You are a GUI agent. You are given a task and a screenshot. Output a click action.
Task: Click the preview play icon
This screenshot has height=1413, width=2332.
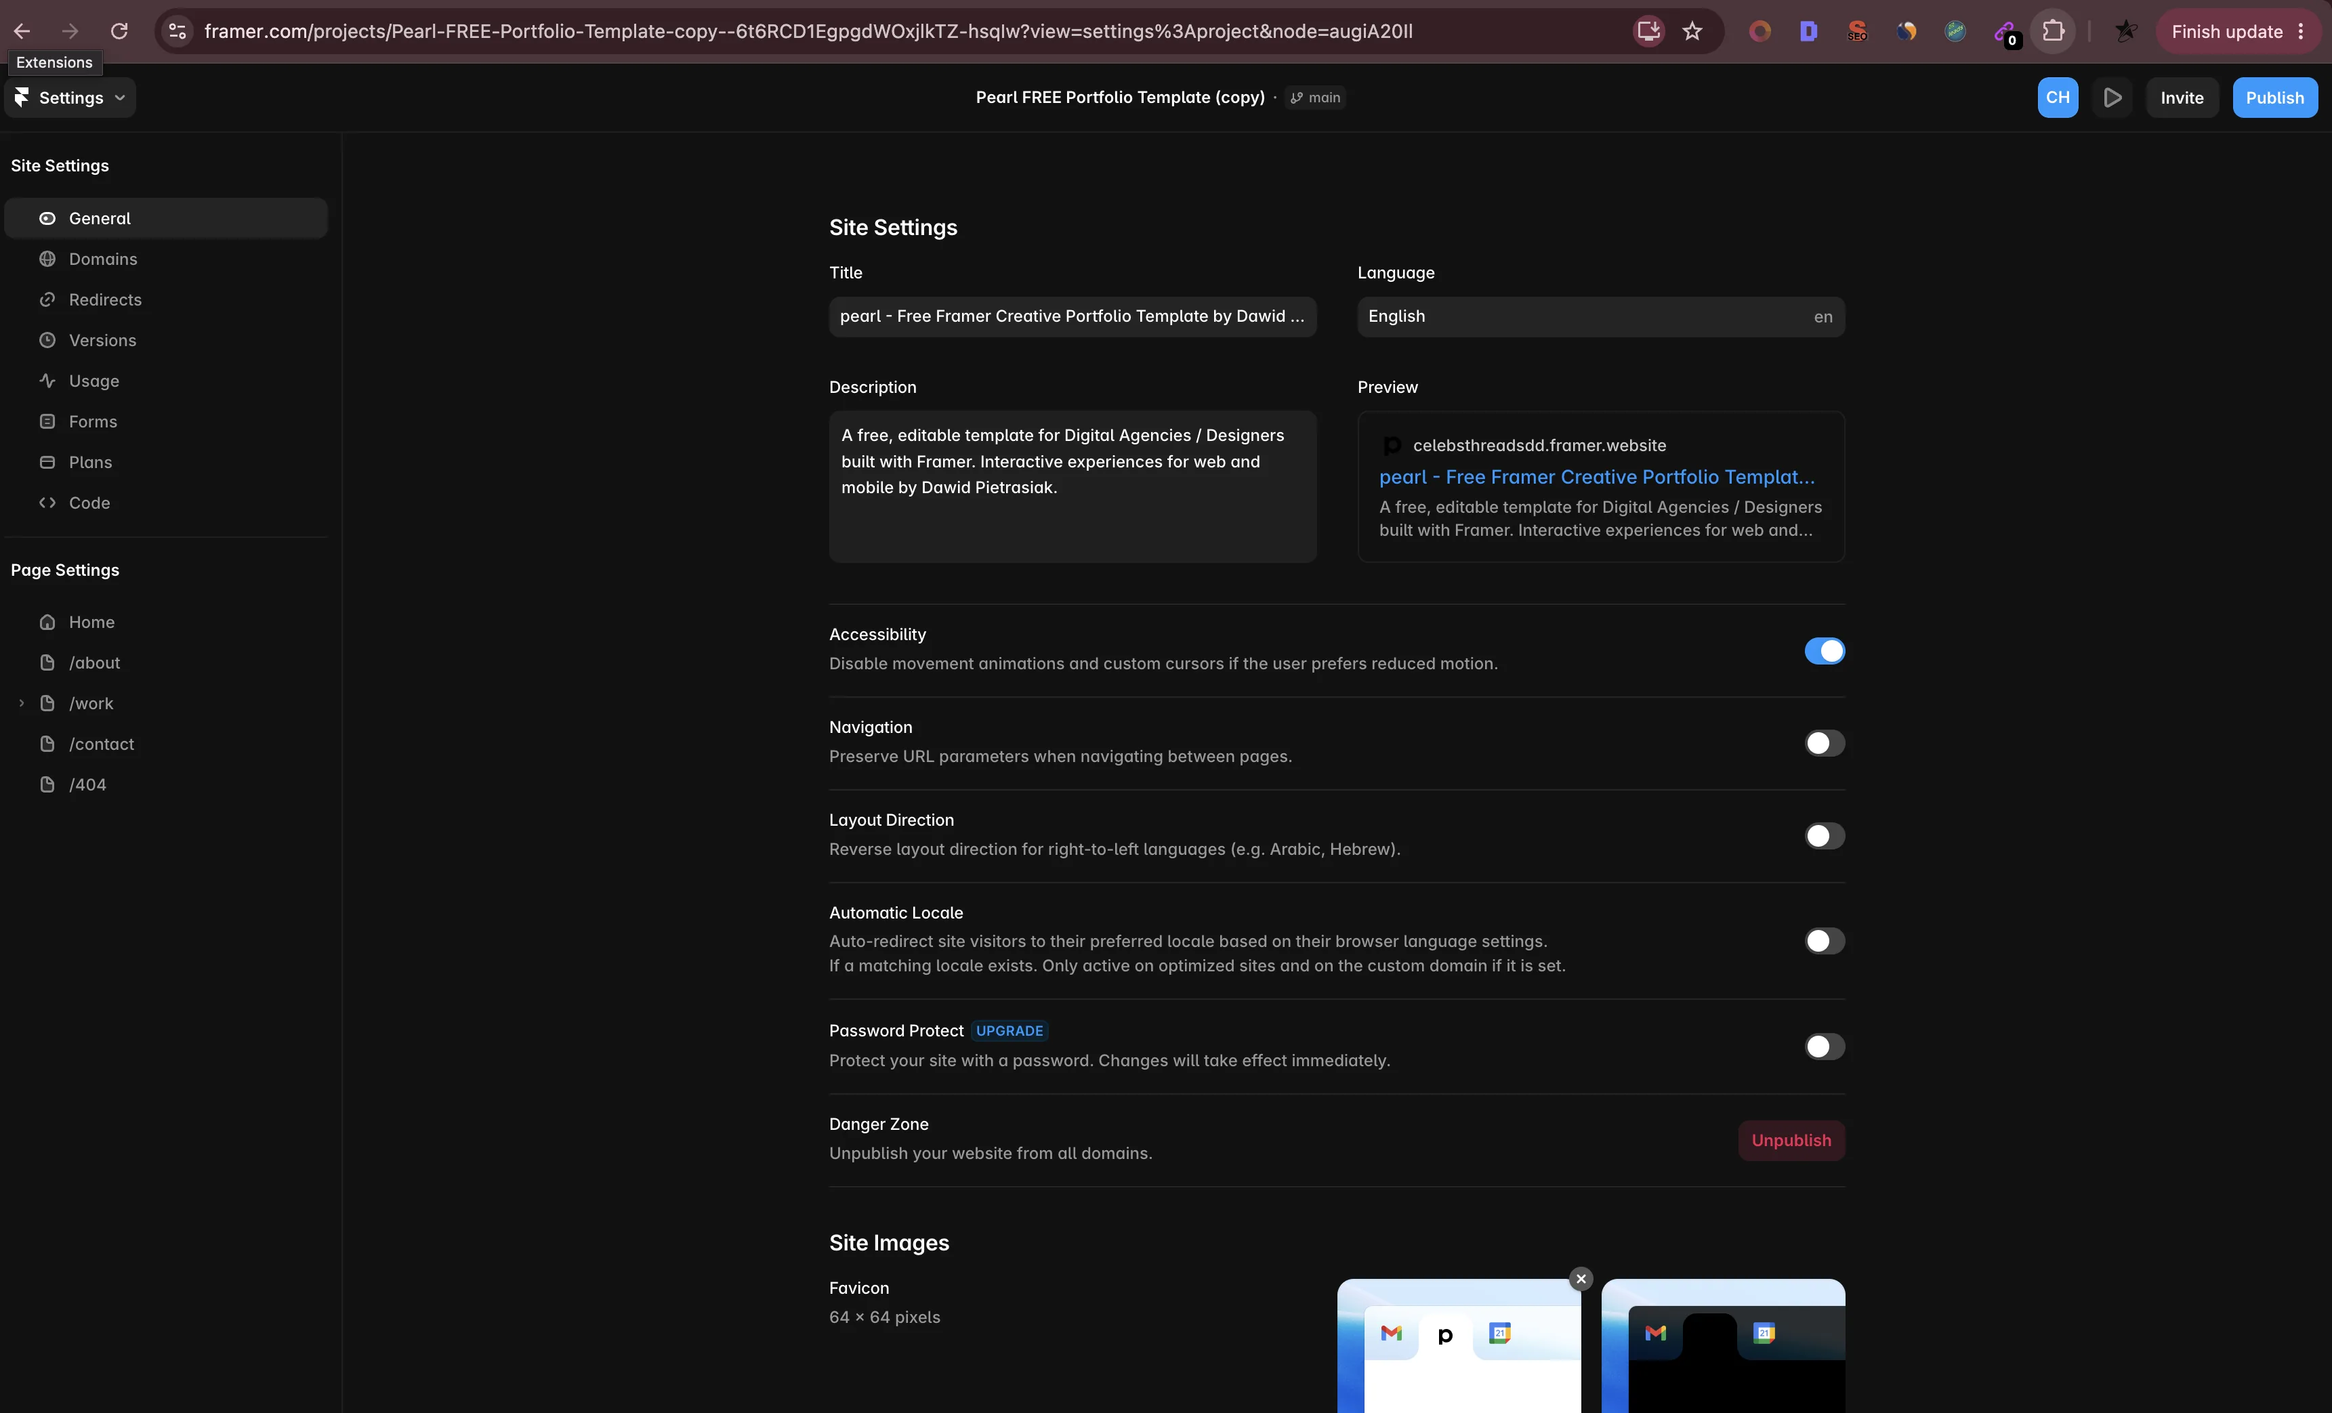(x=2112, y=98)
